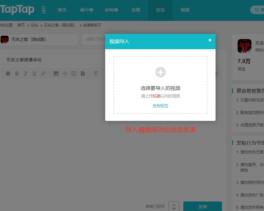Screen dimensions: 264x211
Task: Switch to the 视频 nav tab
Action: pos(185,10)
